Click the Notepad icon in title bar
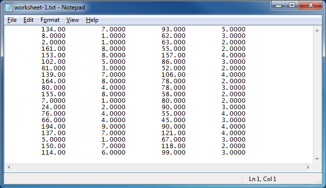This screenshot has width=326, height=188. [x=8, y=7]
